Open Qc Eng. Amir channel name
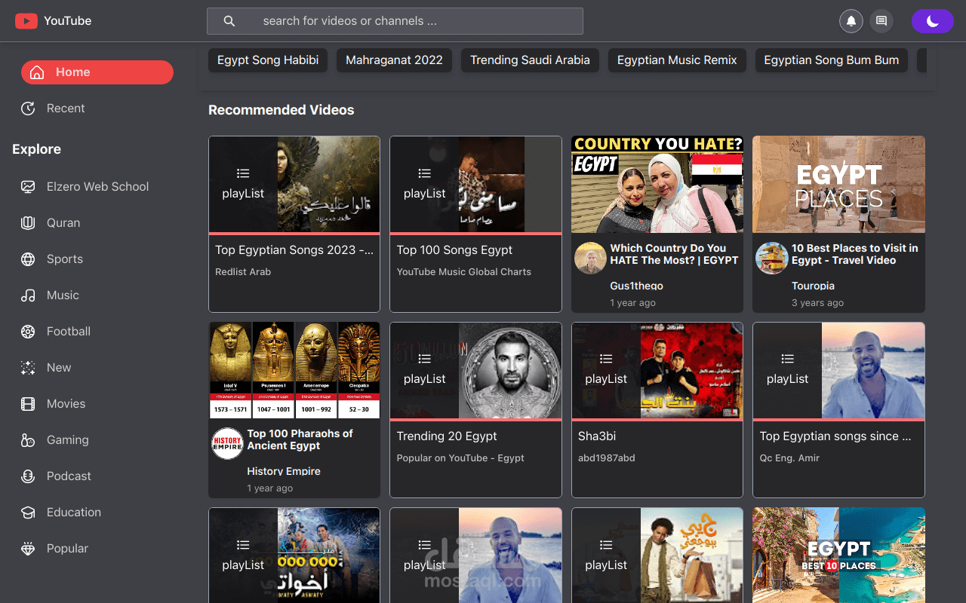Viewport: 966px width, 603px height. (789, 458)
